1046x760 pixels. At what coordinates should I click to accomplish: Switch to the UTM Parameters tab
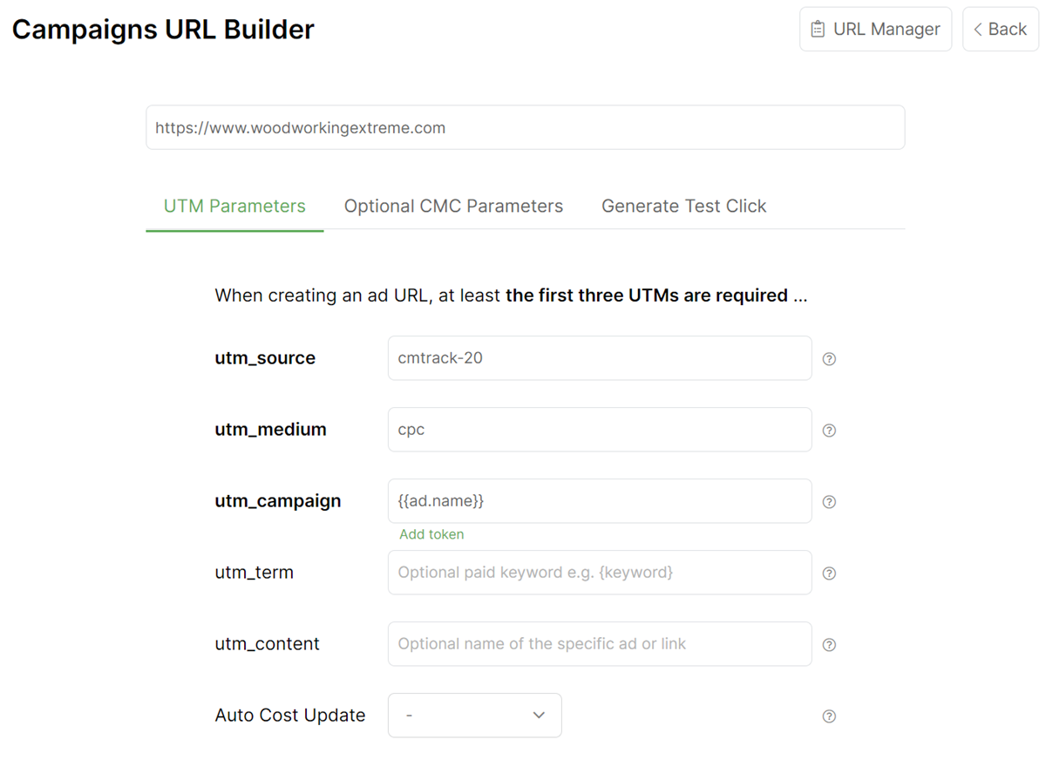[x=234, y=207]
